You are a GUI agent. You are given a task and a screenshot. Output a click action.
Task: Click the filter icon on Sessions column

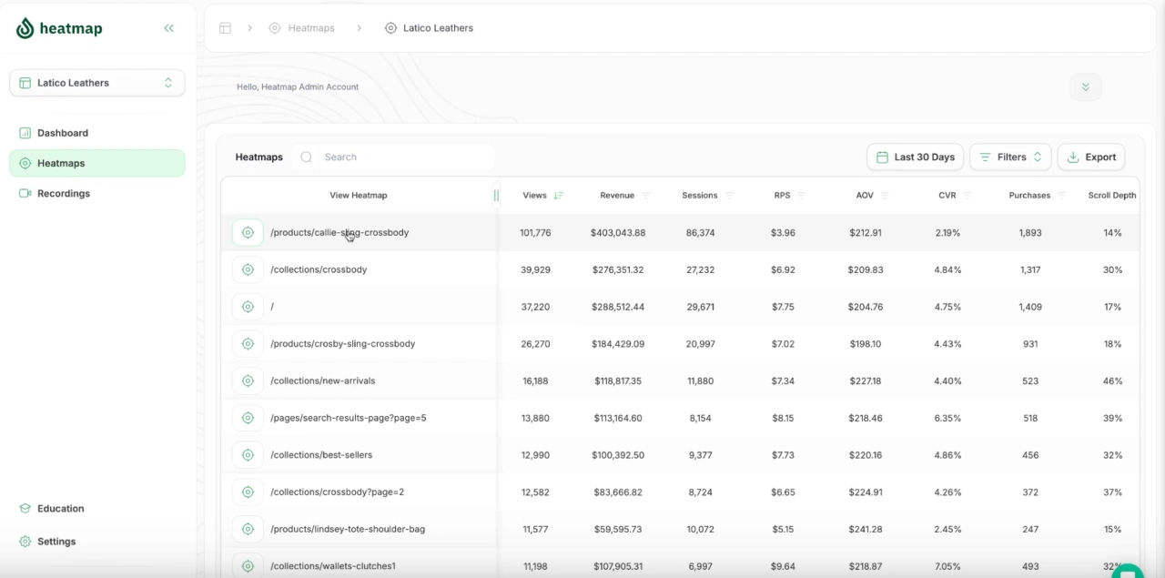tap(729, 196)
